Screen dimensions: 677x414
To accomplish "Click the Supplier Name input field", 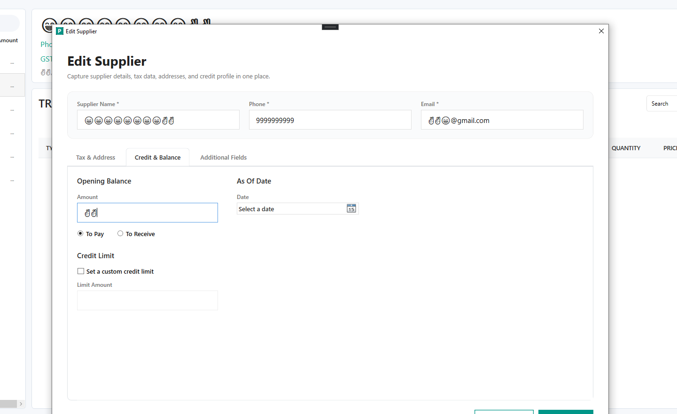I will pyautogui.click(x=158, y=120).
